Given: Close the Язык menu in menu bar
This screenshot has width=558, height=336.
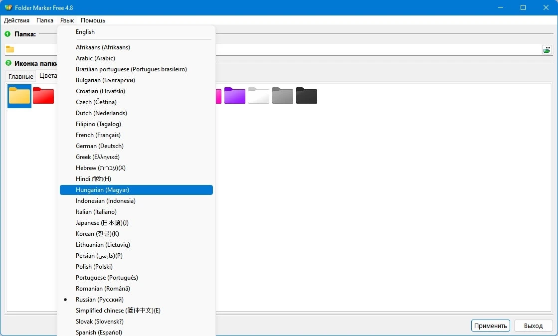Looking at the screenshot, I should [x=67, y=20].
